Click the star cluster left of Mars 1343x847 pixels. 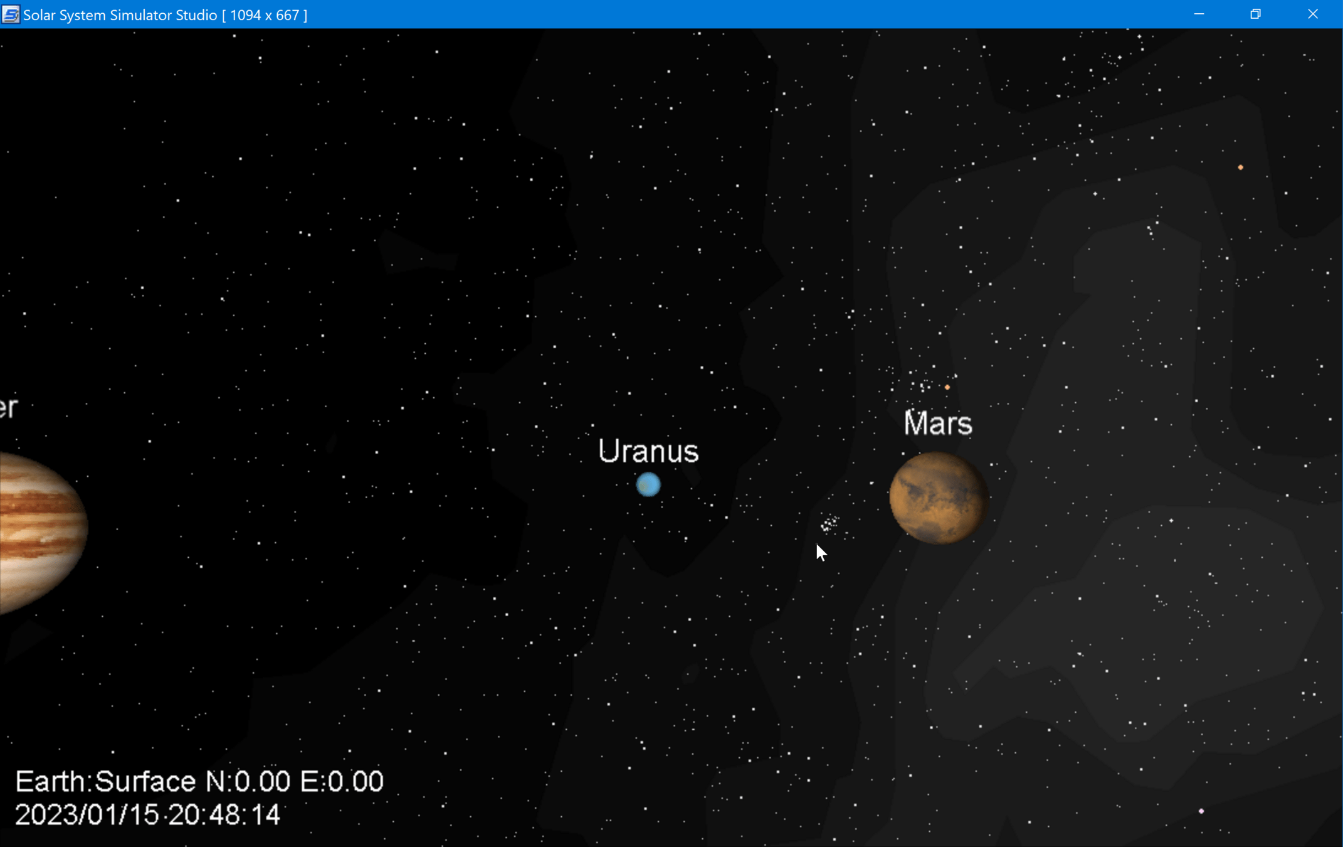click(x=829, y=523)
